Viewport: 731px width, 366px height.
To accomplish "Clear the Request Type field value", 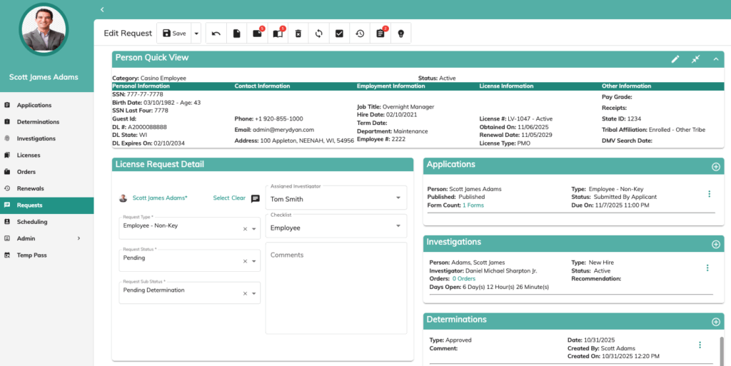I will coord(245,229).
